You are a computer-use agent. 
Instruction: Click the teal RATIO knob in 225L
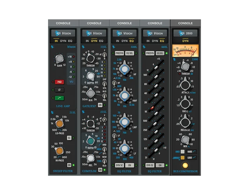point(91,141)
